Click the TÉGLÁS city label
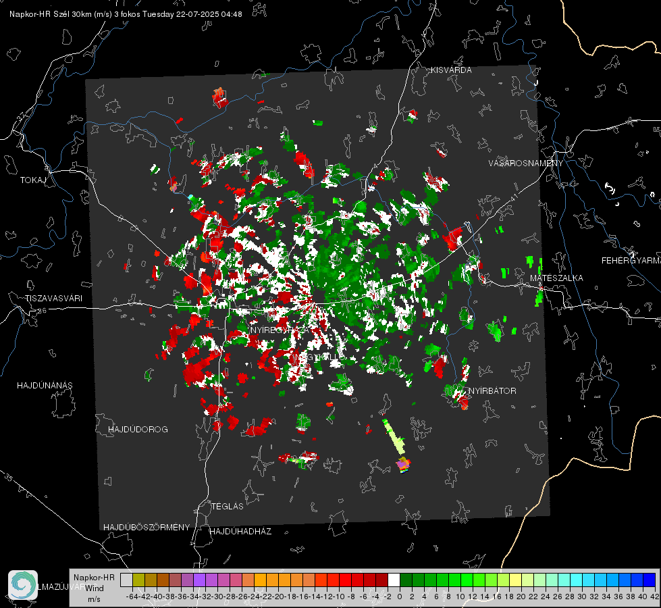 pyautogui.click(x=228, y=507)
